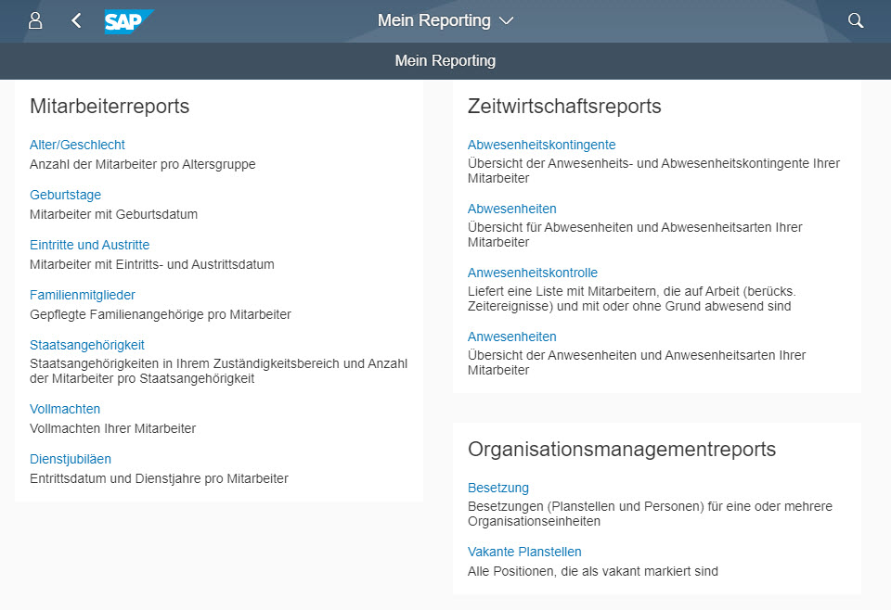Open the Alter/Geschlecht report
This screenshot has height=610, width=891.
coord(77,145)
